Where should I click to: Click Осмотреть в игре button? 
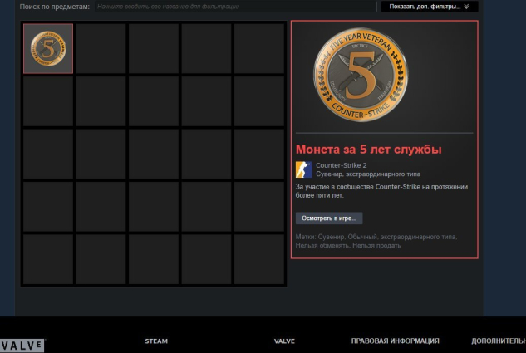point(329,218)
